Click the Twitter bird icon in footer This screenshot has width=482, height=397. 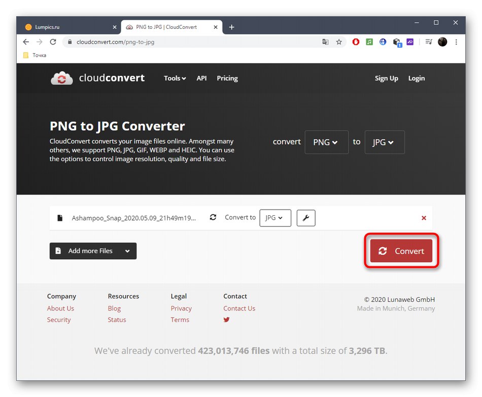point(227,320)
